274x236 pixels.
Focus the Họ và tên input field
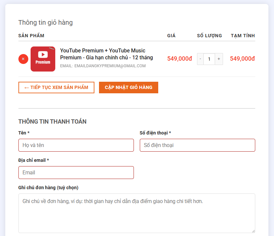click(x=76, y=145)
